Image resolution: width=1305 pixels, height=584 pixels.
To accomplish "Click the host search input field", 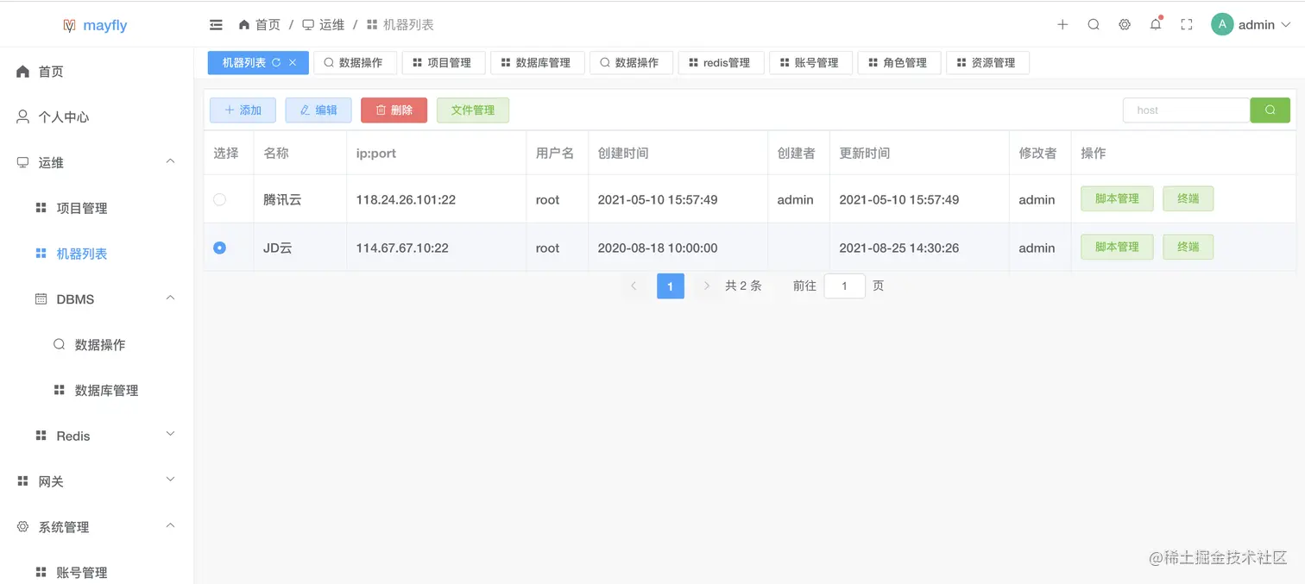I will 1187,110.
